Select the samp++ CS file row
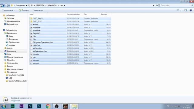The image size is (194, 109). pos(70,60)
